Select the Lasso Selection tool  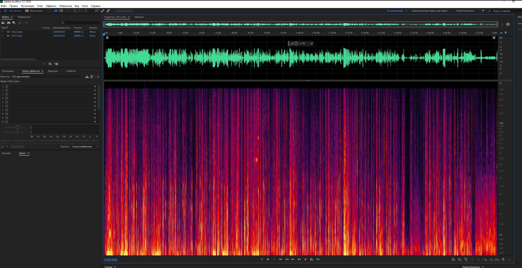[97, 11]
